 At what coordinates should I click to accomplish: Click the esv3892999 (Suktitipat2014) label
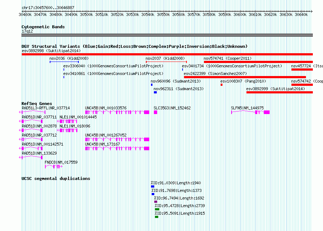[275, 89]
